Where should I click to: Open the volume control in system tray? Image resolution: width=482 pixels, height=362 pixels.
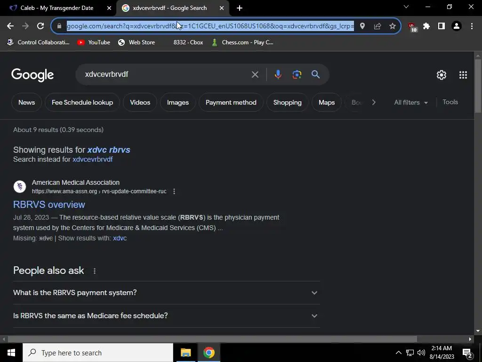421,353
